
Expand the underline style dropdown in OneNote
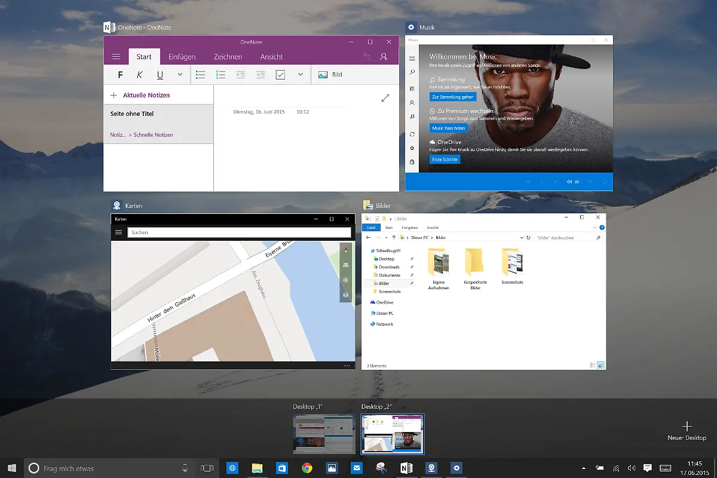(179, 75)
